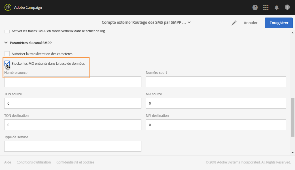Click the pencil edit properties icon
295x170 pixels.
234,23
